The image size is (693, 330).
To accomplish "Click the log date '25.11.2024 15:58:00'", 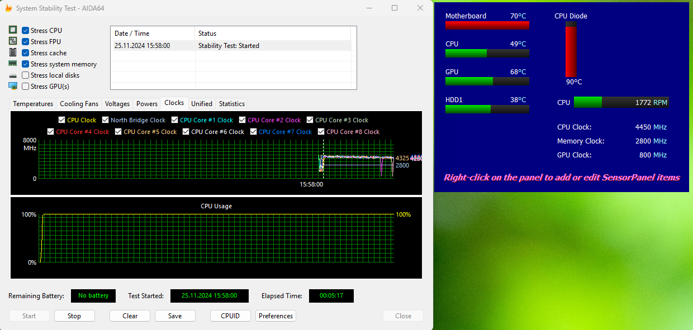I will click(143, 46).
